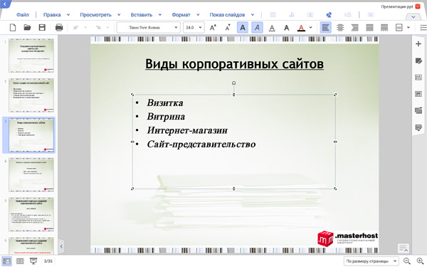Apply underline formatting to the text
Viewport: 427px width, 267px height.
pyautogui.click(x=272, y=28)
